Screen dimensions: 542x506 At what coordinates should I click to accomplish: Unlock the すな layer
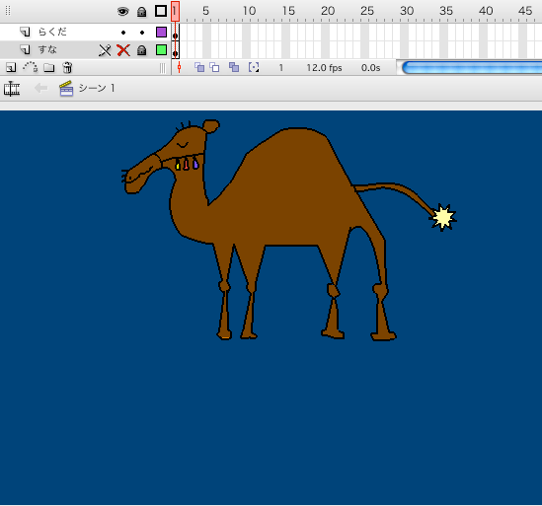[x=141, y=50]
